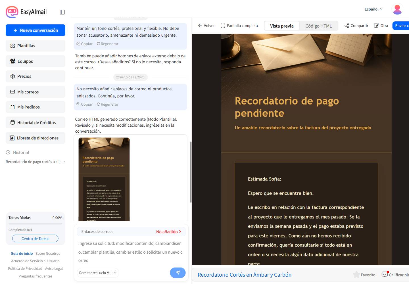Click the Volver back arrow
The width and height of the screenshot is (409, 284).
point(200,26)
